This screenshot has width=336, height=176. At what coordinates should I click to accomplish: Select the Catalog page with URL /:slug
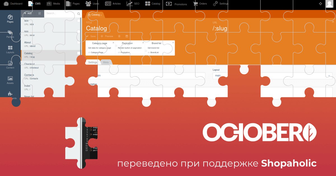[51, 55]
